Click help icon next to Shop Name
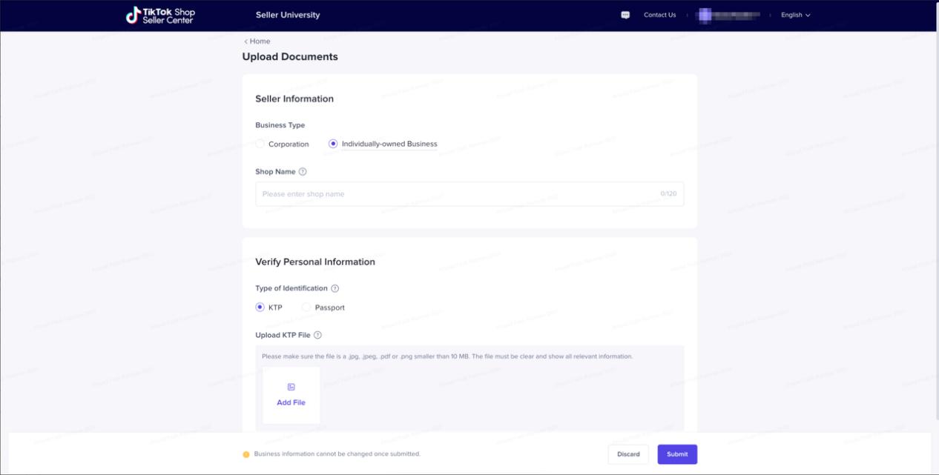 (x=303, y=172)
